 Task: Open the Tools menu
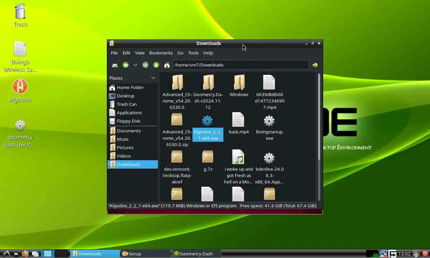(193, 53)
